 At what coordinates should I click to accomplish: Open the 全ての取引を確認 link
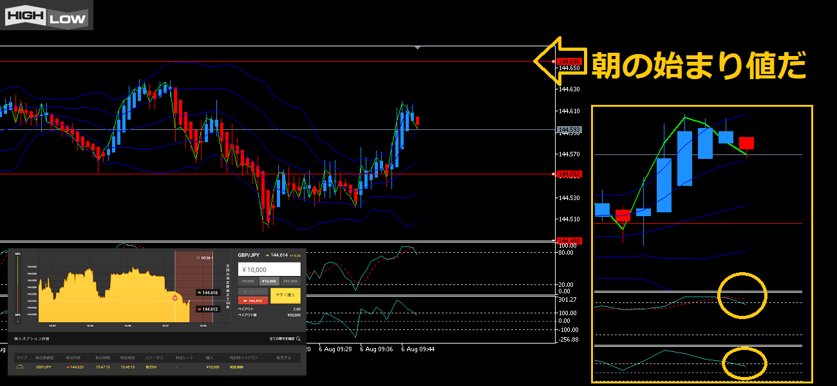[281, 338]
